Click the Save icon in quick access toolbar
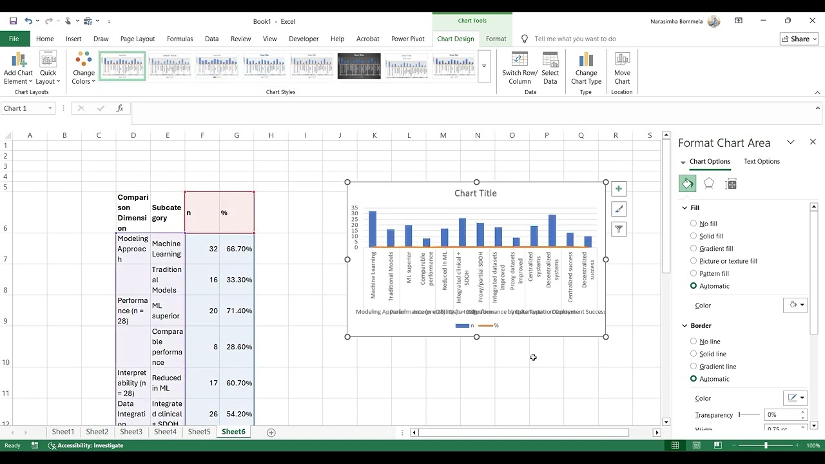 (x=13, y=21)
